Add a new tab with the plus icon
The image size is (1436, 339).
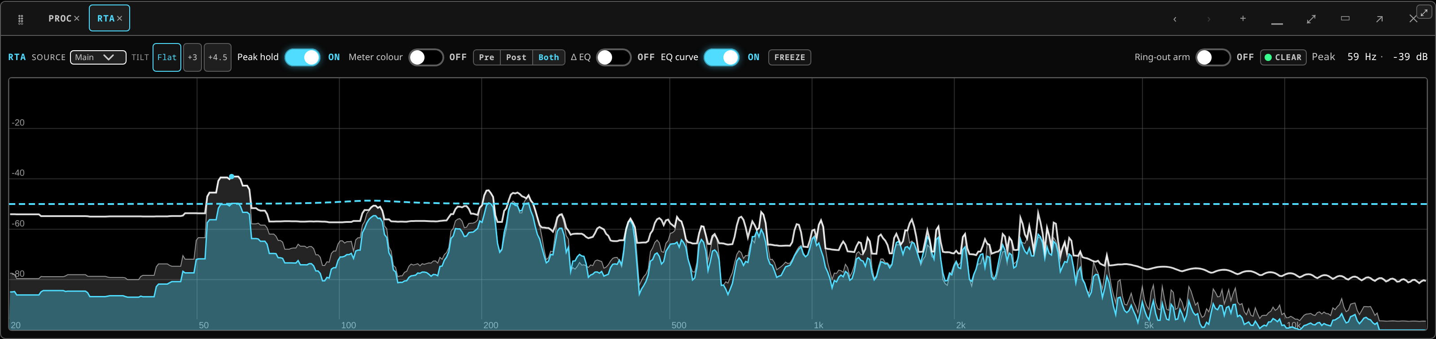tap(1243, 18)
